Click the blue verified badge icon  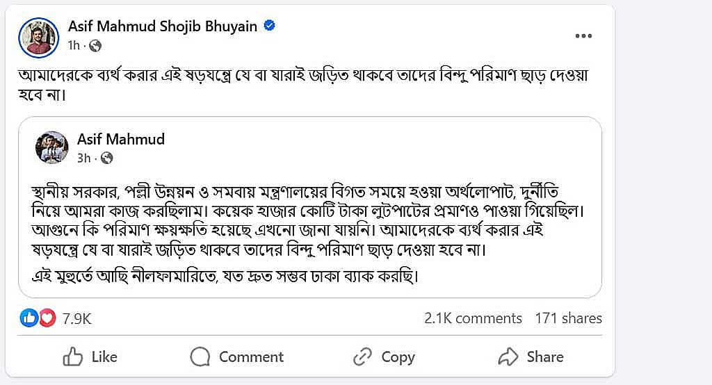click(x=269, y=26)
